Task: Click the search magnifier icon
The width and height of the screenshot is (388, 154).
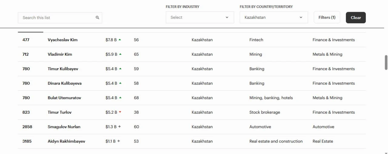Action: click(97, 18)
